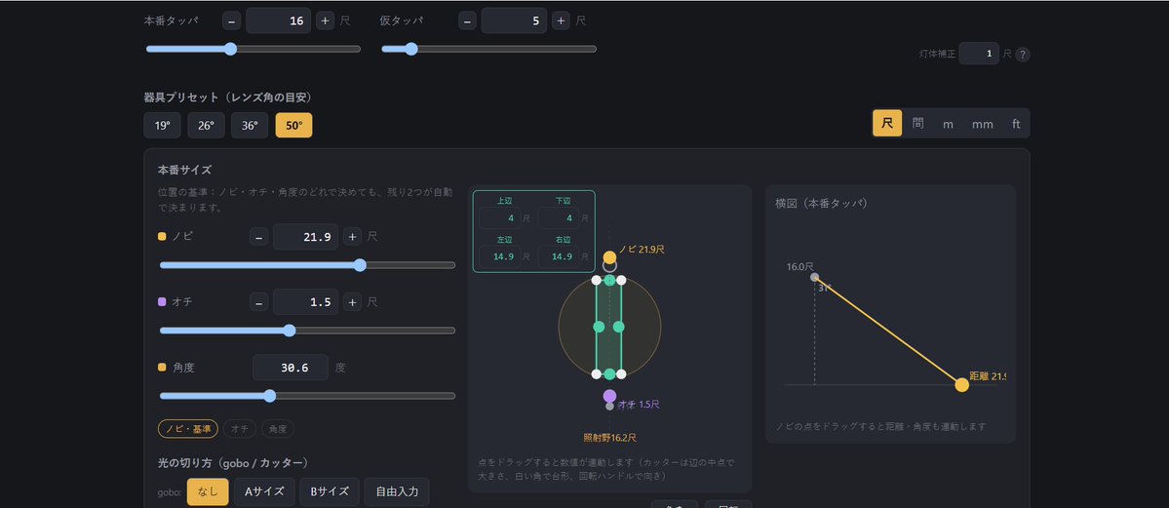Decrease ノビ value with minus button

(258, 237)
